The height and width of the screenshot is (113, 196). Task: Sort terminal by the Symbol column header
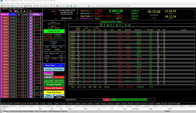pyautogui.click(x=70, y=109)
